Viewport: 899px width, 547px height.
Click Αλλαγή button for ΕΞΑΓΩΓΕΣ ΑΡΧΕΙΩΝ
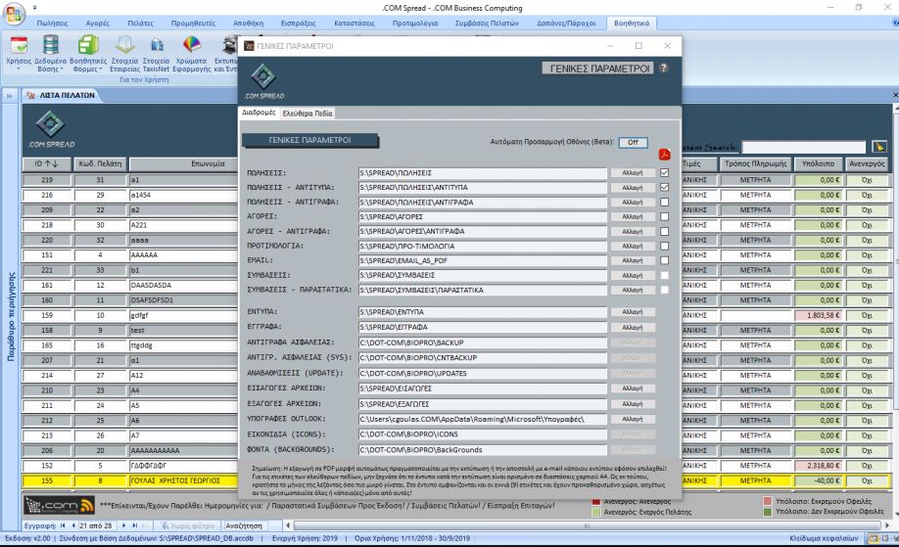point(632,404)
